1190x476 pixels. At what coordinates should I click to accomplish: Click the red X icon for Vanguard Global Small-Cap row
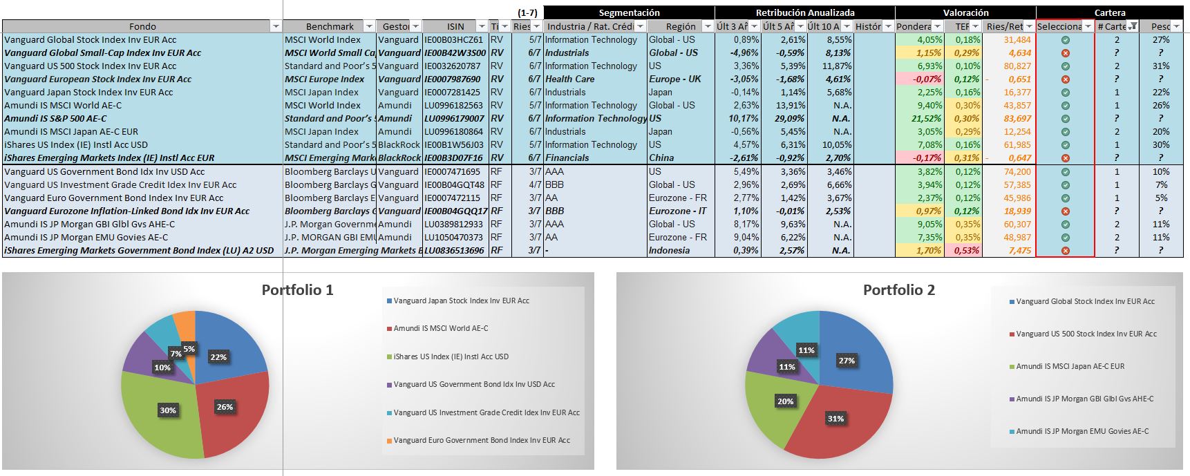pos(1065,53)
